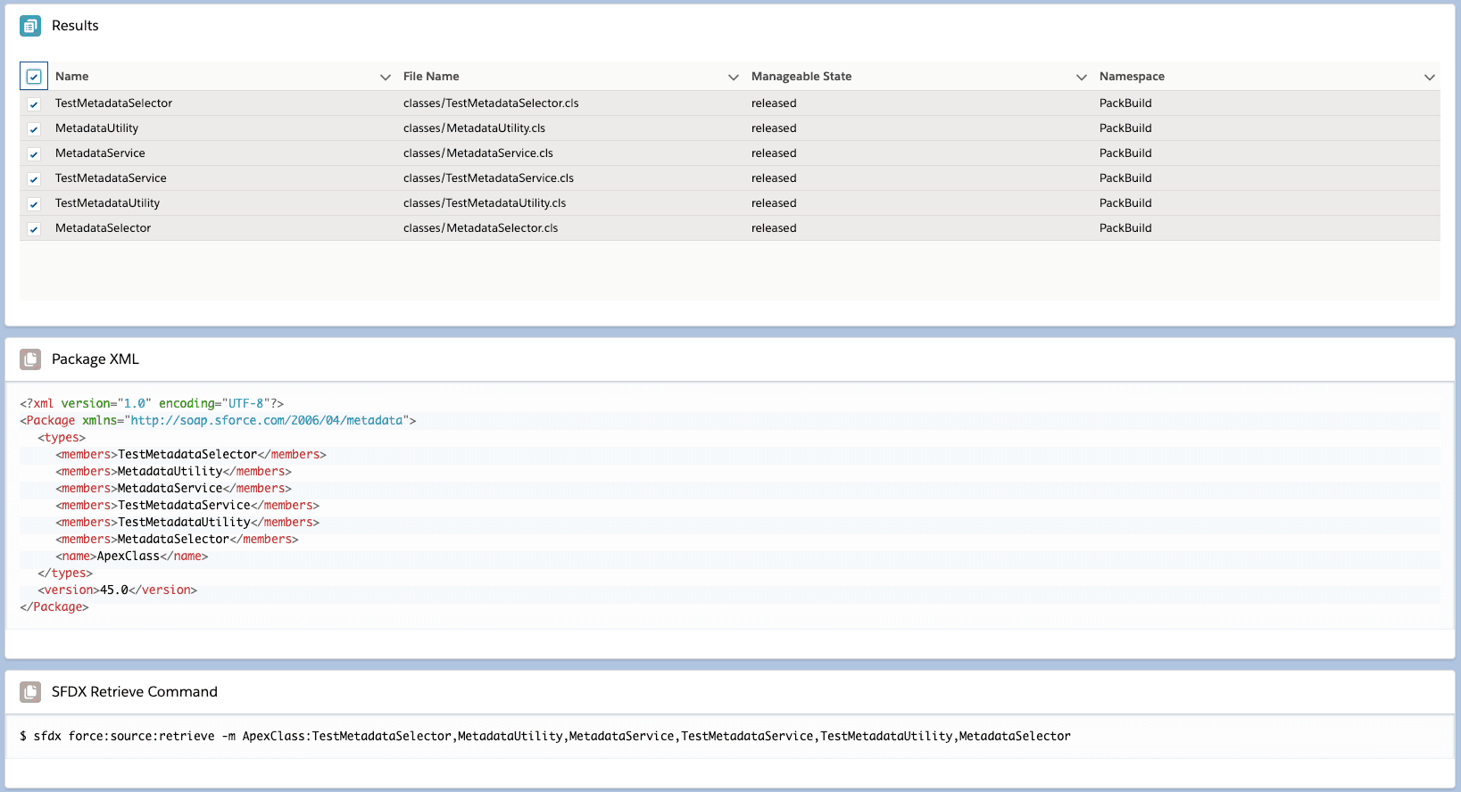The width and height of the screenshot is (1461, 792).
Task: Select the TestMetadataSelector name cell
Action: (113, 103)
